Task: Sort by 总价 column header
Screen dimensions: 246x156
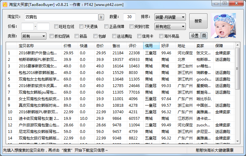Action: [102, 46]
